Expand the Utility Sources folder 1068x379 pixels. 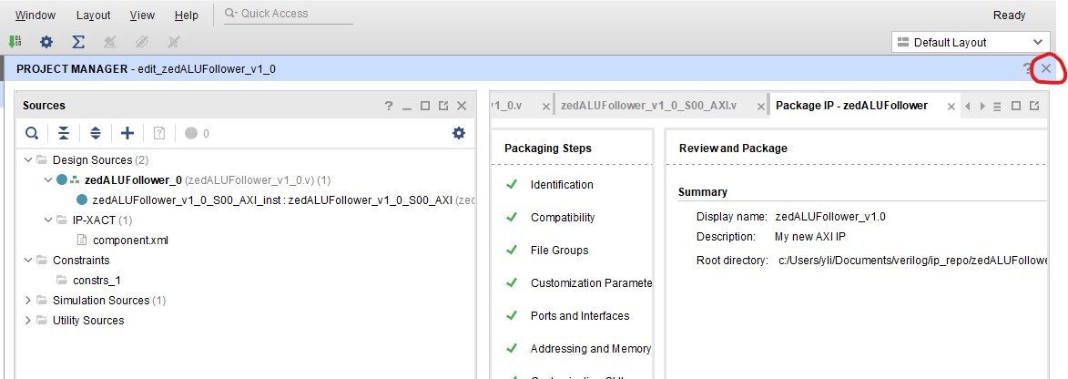(x=28, y=321)
